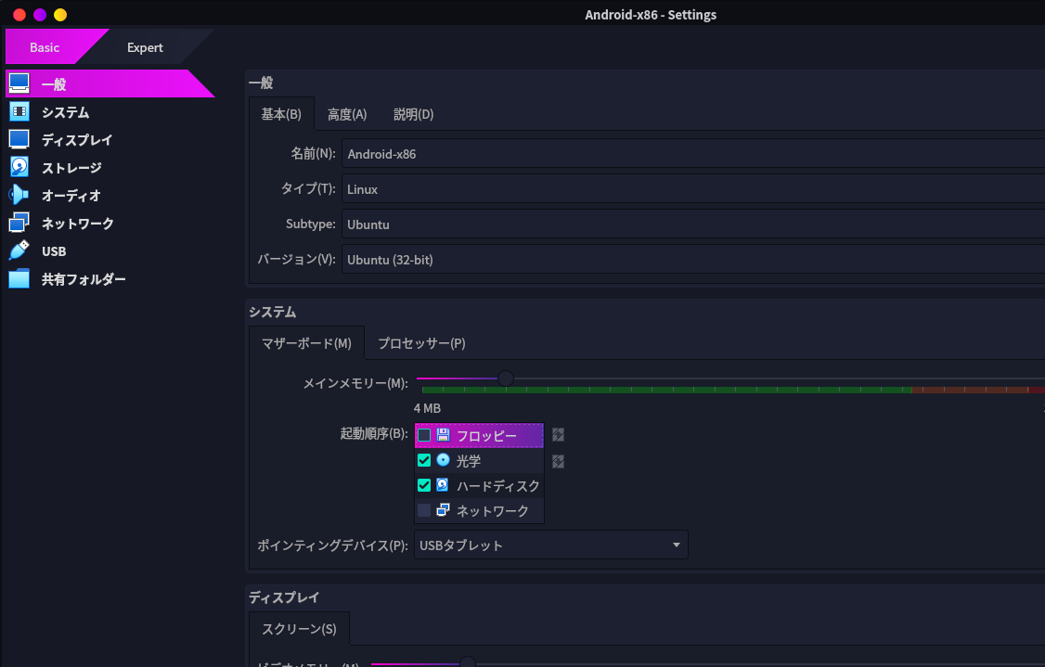Select the Basic settings mode button

pyautogui.click(x=45, y=47)
